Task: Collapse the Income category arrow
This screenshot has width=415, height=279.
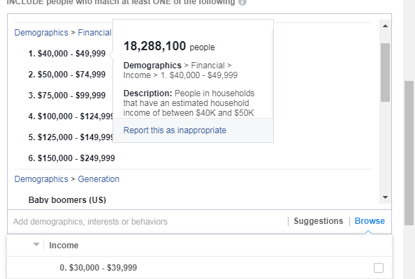Action: (x=36, y=245)
